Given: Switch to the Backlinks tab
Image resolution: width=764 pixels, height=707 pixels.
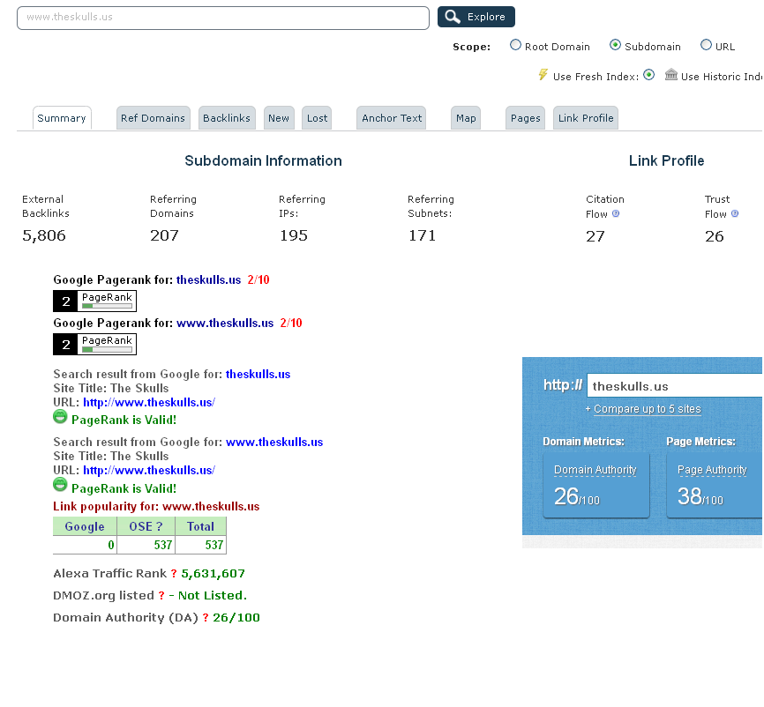Looking at the screenshot, I should pyautogui.click(x=227, y=118).
